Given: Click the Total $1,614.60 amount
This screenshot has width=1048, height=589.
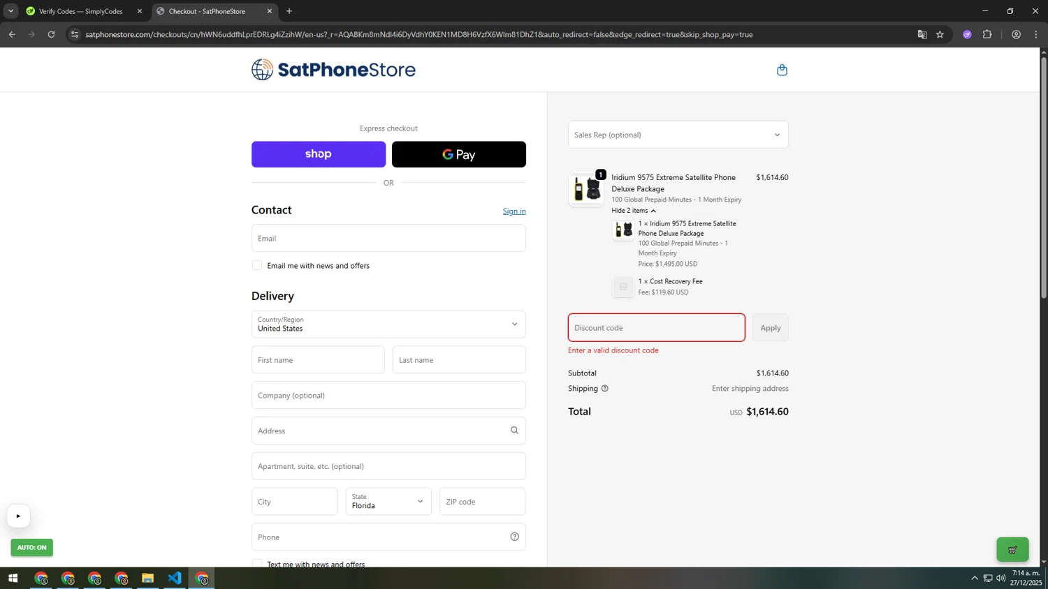Looking at the screenshot, I should pos(767,412).
